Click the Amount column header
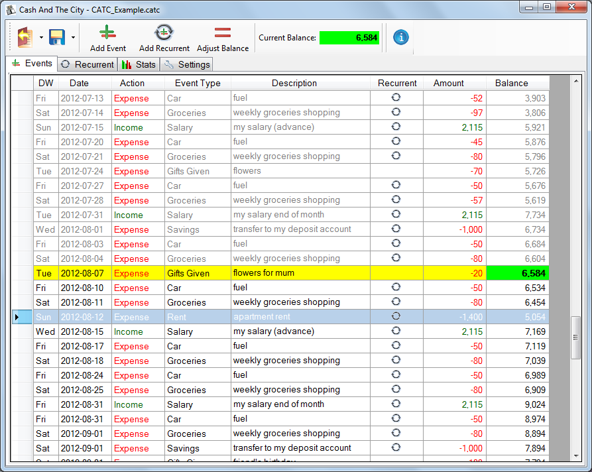Image resolution: width=592 pixels, height=472 pixels. [455, 83]
